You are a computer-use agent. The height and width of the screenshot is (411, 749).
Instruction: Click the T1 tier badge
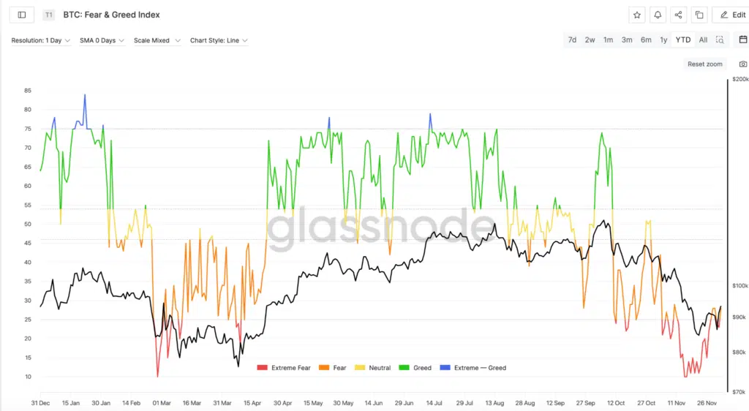coord(48,15)
